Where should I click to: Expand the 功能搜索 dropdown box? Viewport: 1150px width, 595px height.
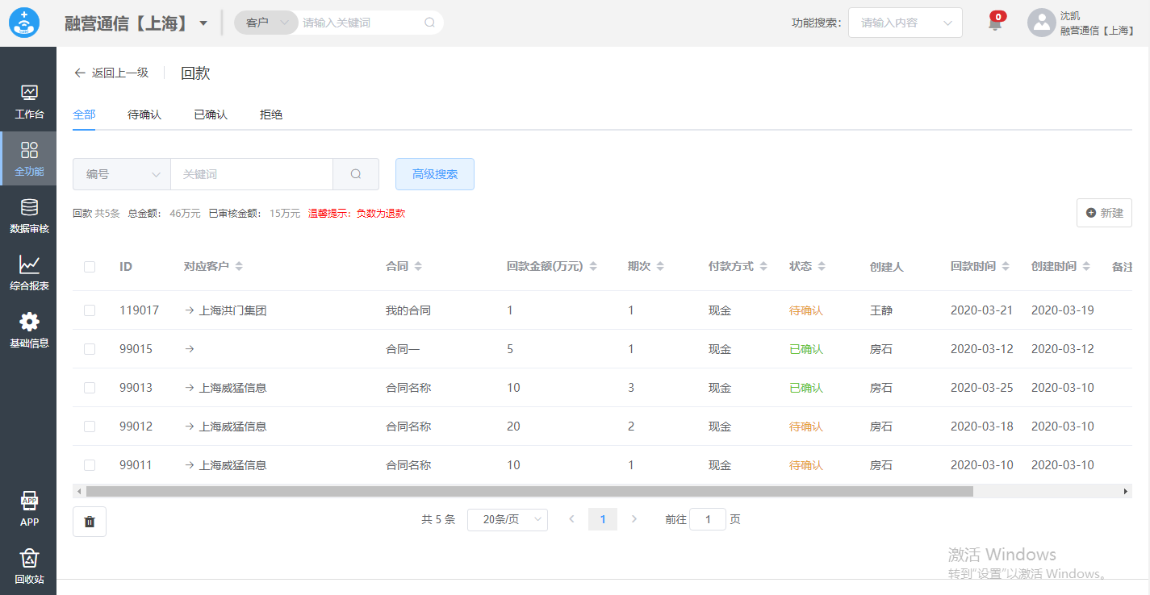[905, 23]
